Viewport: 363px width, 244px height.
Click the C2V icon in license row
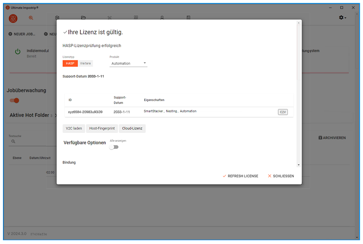[x=283, y=112]
